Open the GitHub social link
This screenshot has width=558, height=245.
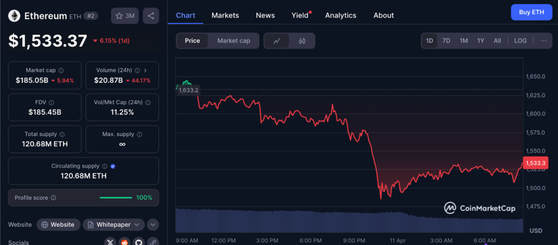pos(138,242)
